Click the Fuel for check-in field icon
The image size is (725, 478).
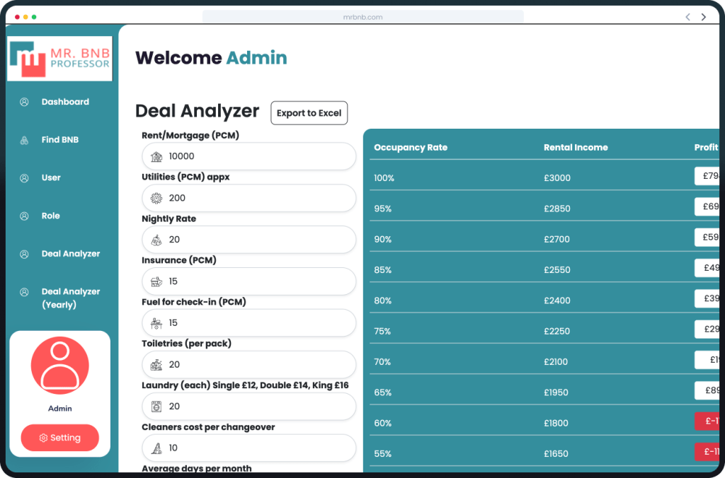point(156,323)
